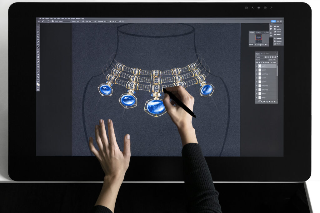
Task: Toggle visibility of the first Layer 29 copy
Action: pos(257,74)
